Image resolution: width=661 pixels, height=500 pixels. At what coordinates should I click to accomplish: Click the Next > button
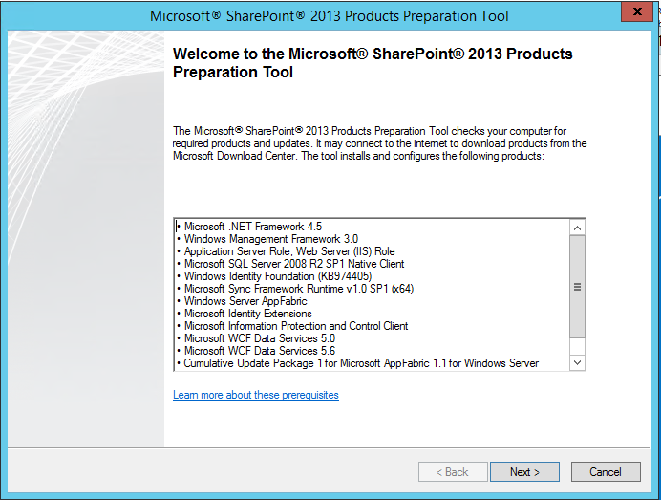[524, 471]
